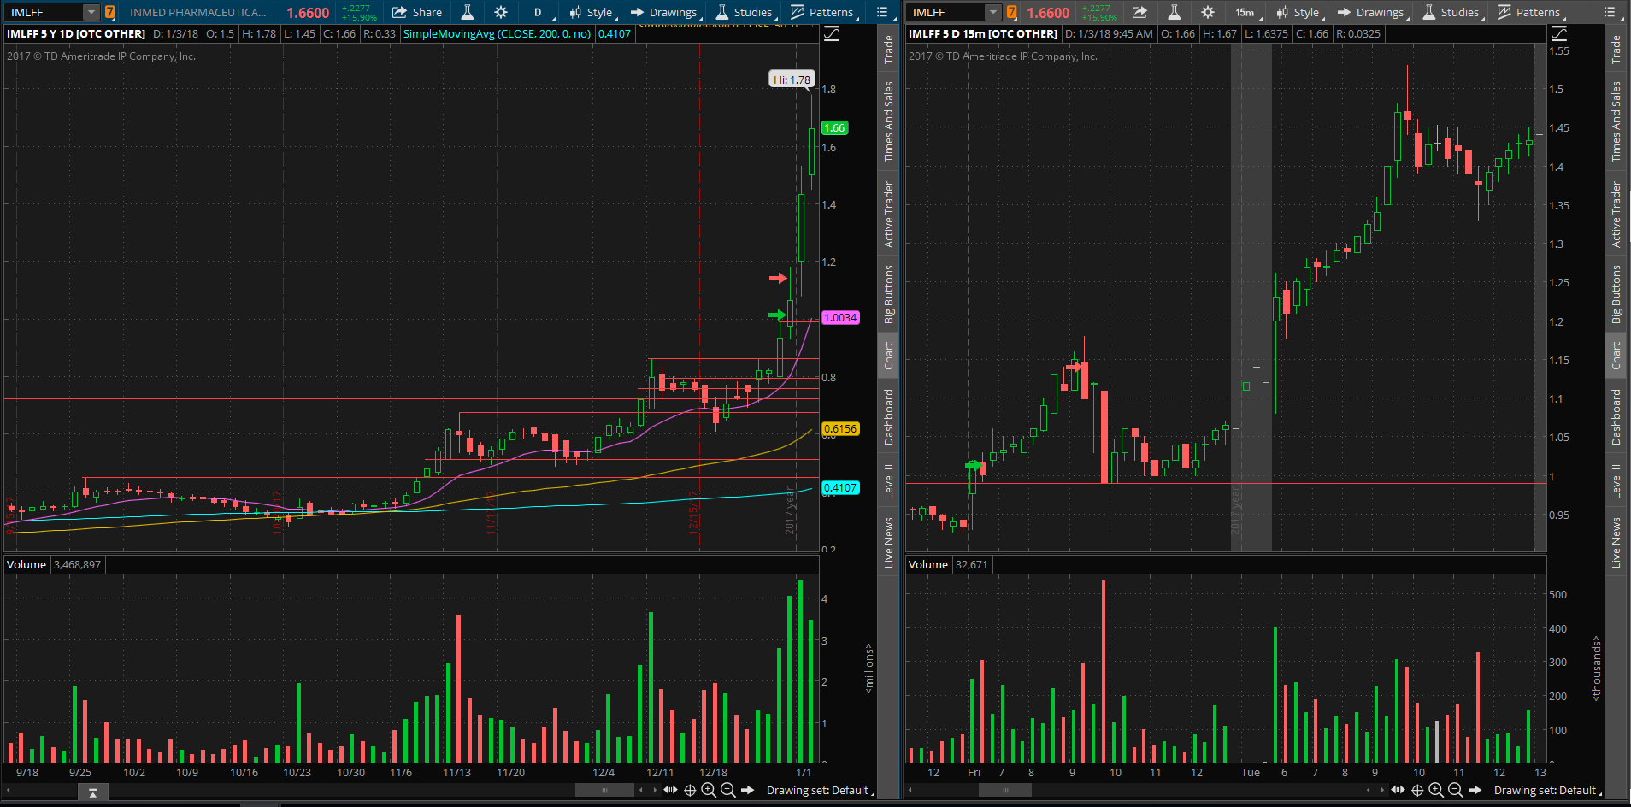Open the Trade tab in the left sidebar
Screen dimensions: 1631x807
(x=889, y=50)
